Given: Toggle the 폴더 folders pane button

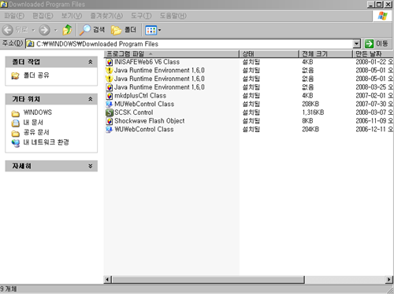Looking at the screenshot, I should (124, 30).
